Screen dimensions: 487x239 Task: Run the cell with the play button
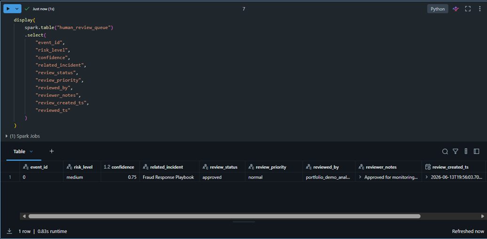tap(8, 8)
